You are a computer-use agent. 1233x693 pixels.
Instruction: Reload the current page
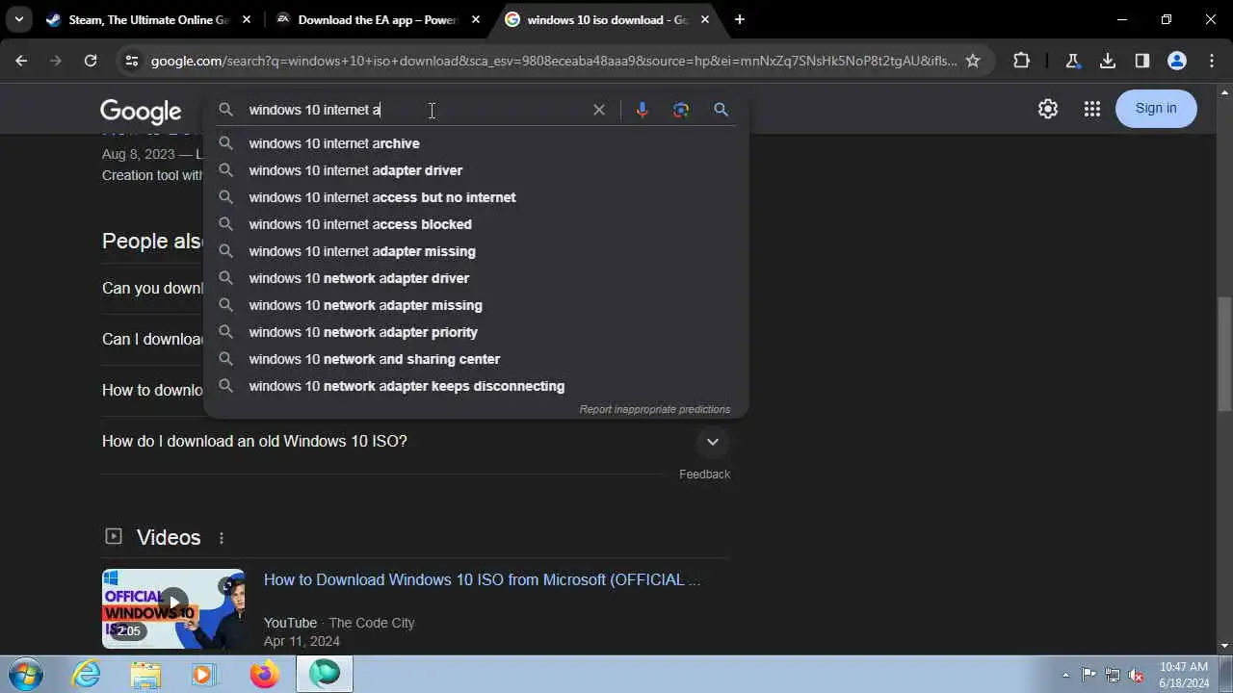click(91, 61)
